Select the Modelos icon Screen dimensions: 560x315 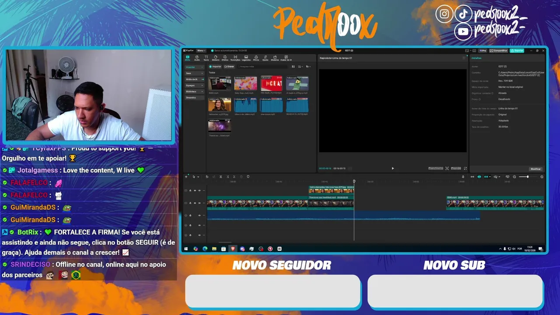(275, 58)
